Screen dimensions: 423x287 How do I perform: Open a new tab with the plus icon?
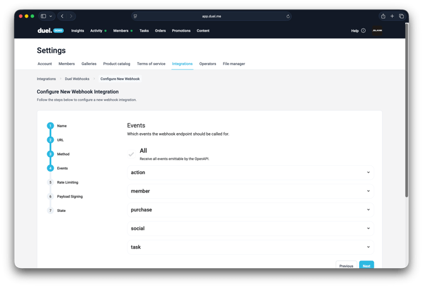point(392,16)
